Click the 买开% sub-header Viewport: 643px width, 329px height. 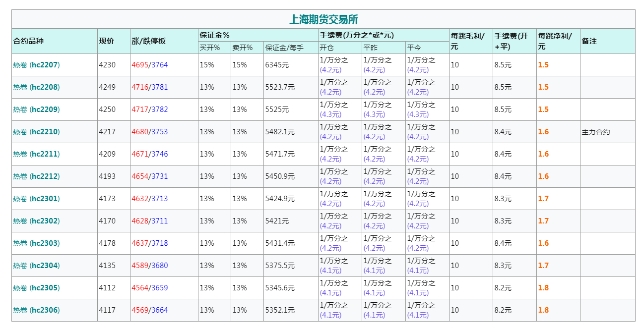coord(210,48)
